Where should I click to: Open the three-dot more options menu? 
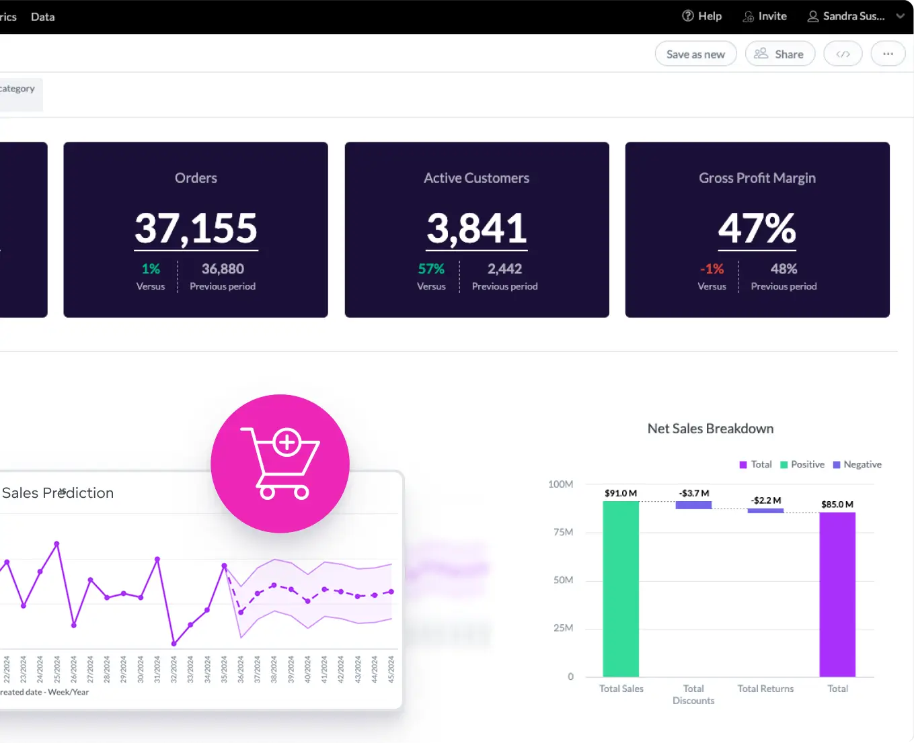(888, 54)
